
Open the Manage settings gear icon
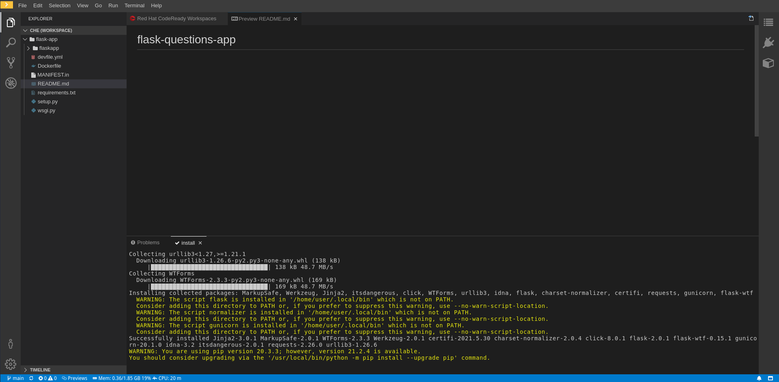coord(11,364)
